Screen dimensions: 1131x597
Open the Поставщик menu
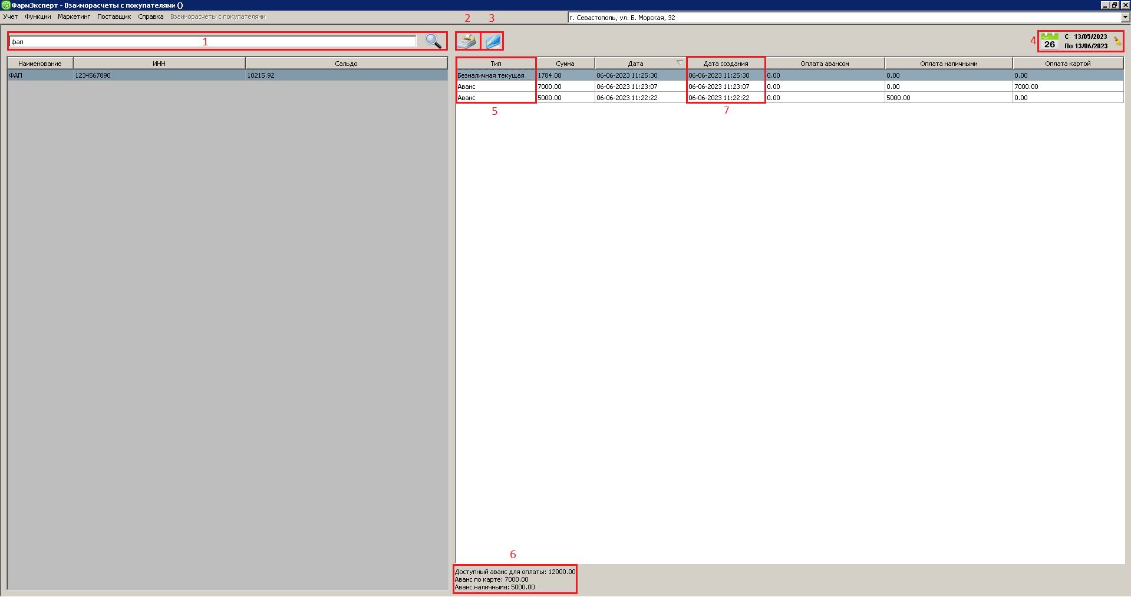tap(114, 16)
